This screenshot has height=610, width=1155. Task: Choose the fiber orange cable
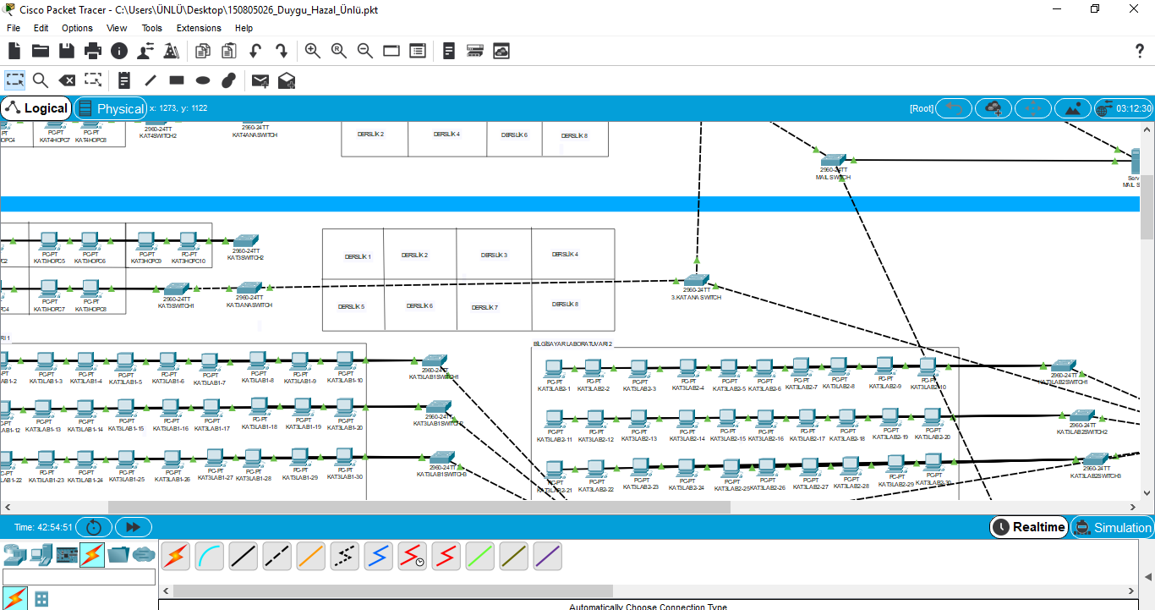point(311,556)
